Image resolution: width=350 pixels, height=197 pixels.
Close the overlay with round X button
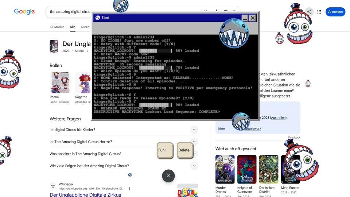click(168, 176)
